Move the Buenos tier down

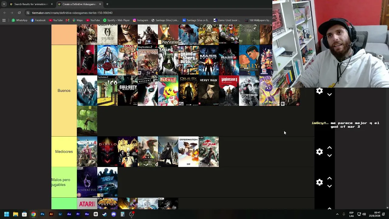[329, 95]
